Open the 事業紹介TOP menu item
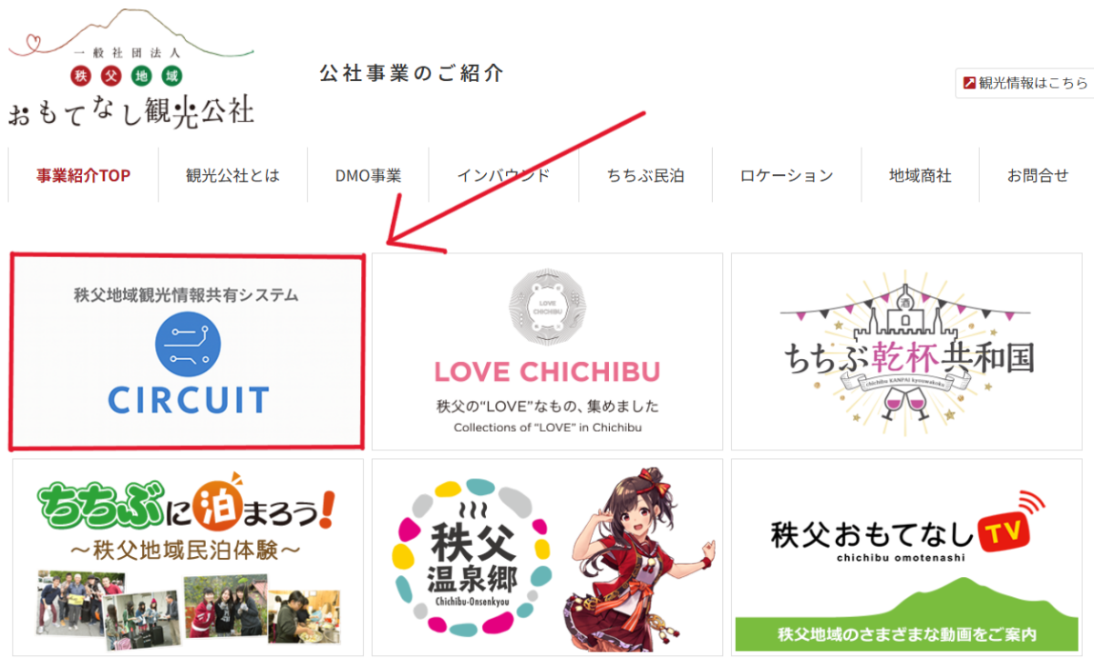The image size is (1094, 659). tap(84, 176)
